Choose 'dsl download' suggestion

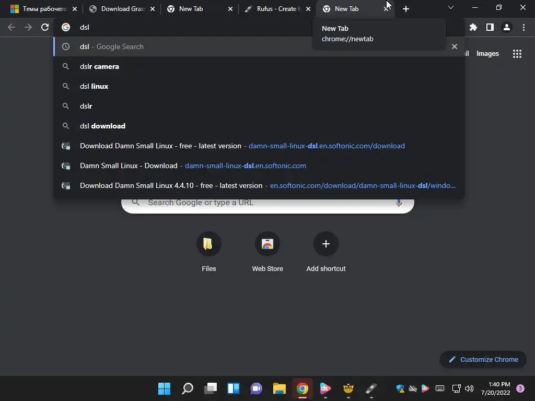point(259,126)
